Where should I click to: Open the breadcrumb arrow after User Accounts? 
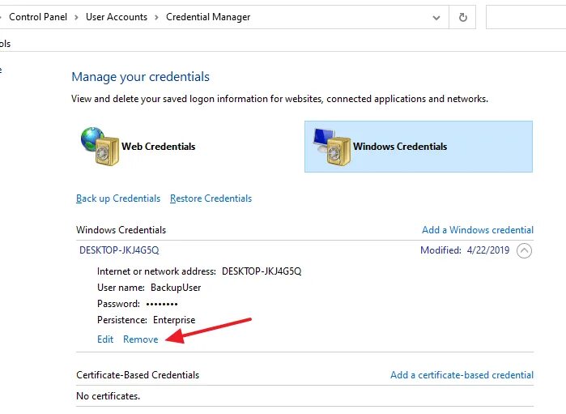pos(157,17)
